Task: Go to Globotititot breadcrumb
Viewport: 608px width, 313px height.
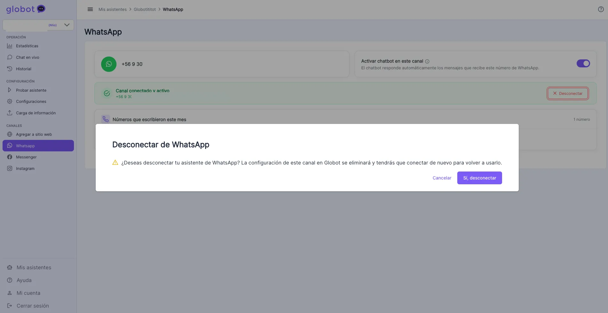Action: click(x=145, y=9)
